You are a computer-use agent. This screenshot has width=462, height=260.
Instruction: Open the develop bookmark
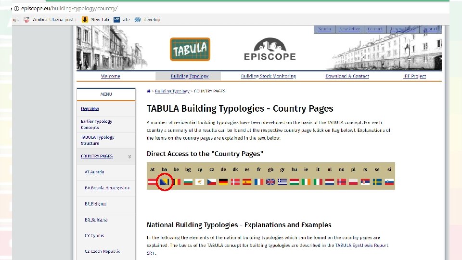147,19
